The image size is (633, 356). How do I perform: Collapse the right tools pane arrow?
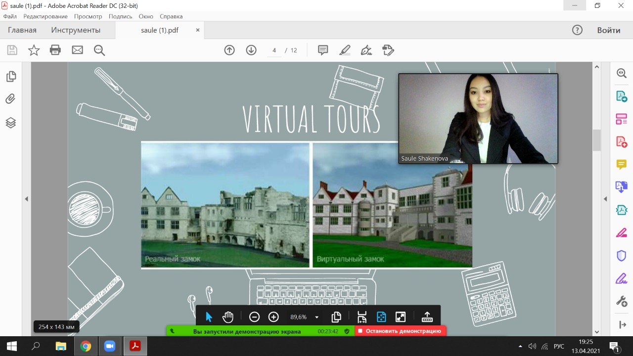tap(605, 199)
